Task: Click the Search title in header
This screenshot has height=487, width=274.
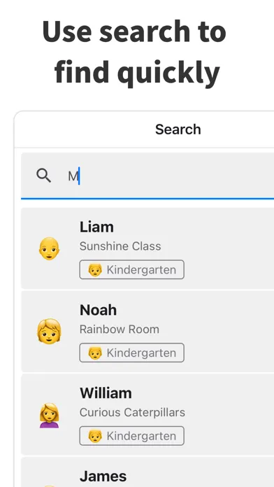Action: coord(178,129)
